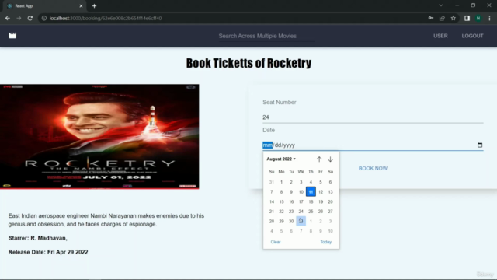Choose August 24 in the calendar
Image resolution: width=497 pixels, height=280 pixels.
(x=301, y=212)
